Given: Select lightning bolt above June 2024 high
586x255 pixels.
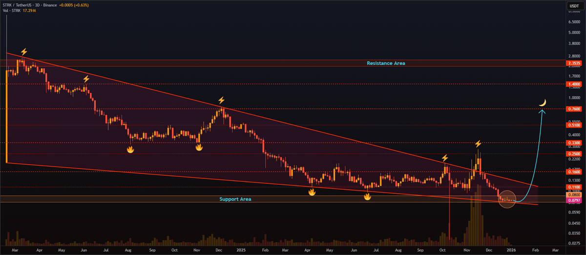Looking at the screenshot, I should 86,79.
